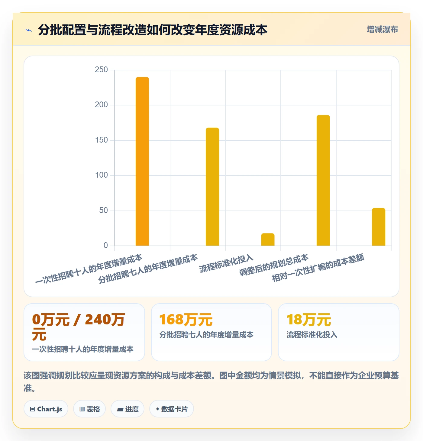This screenshot has height=441, width=423.
Task: Click the y-axis value 50
Action: [103, 211]
